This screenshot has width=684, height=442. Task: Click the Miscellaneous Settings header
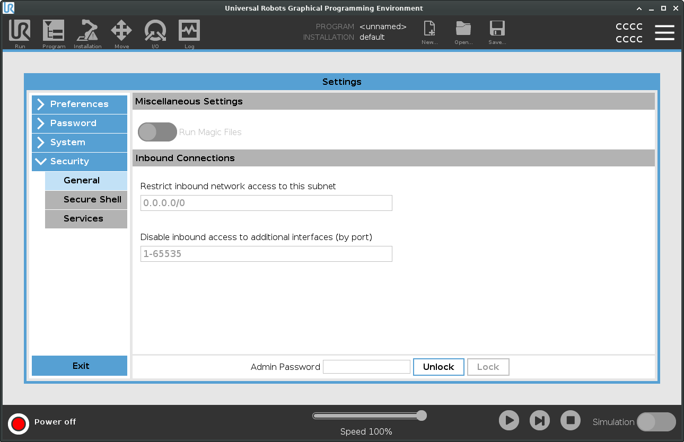tap(393, 101)
